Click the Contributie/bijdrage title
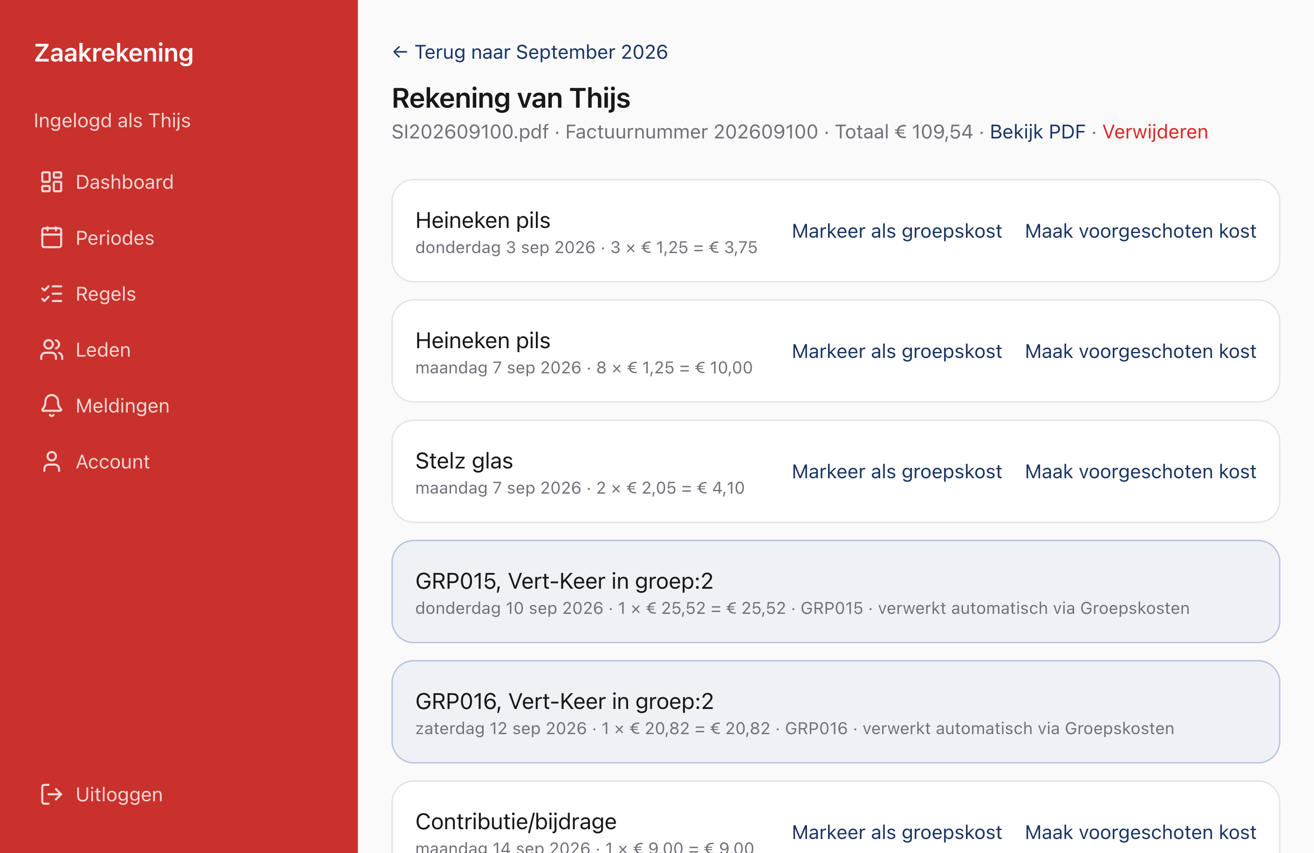1314x853 pixels. coord(516,821)
